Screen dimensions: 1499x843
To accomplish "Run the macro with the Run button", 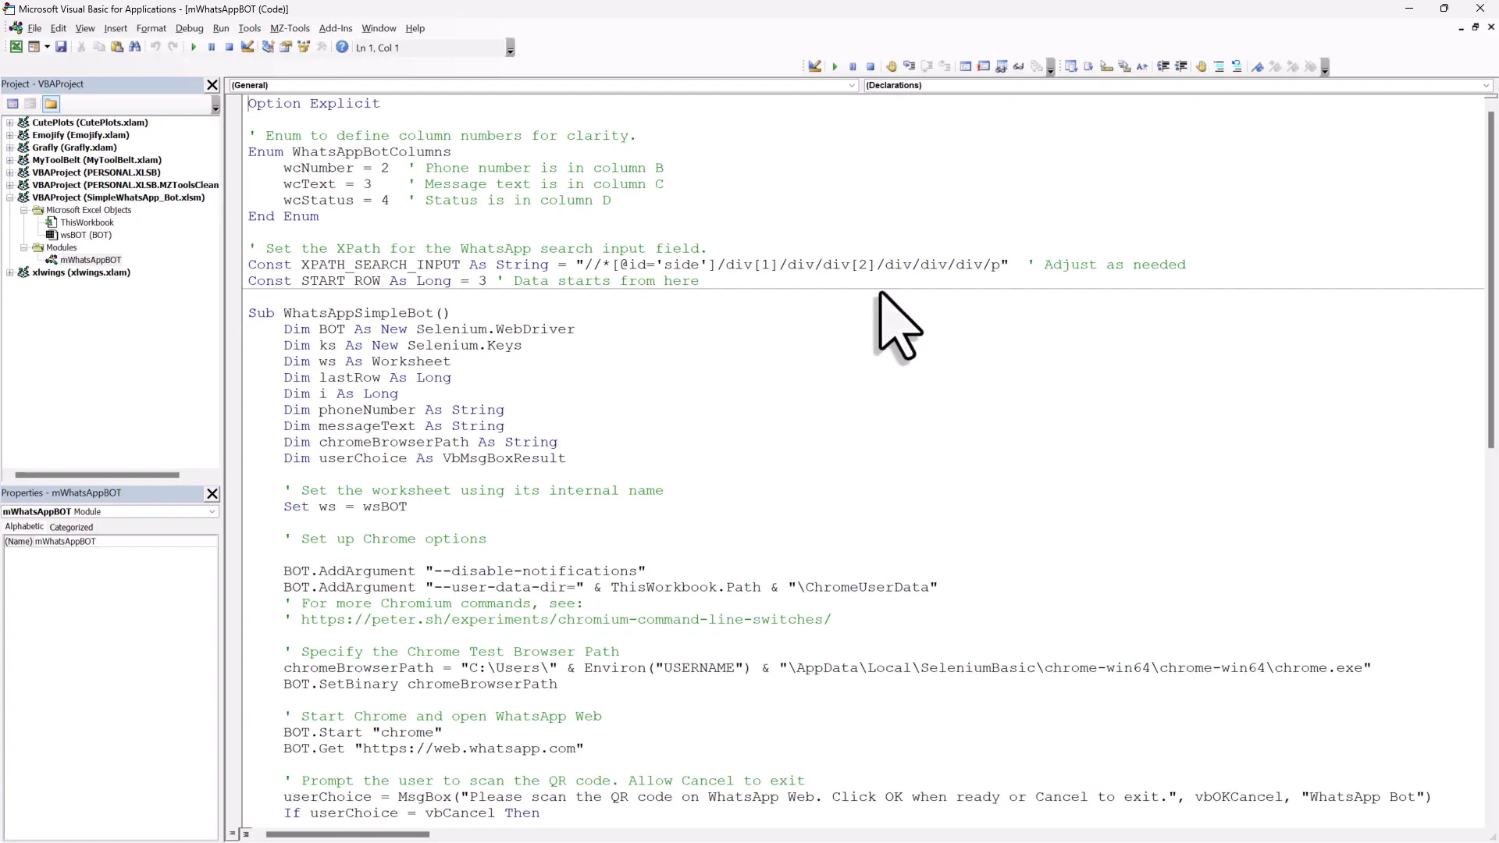I will [x=193, y=47].
